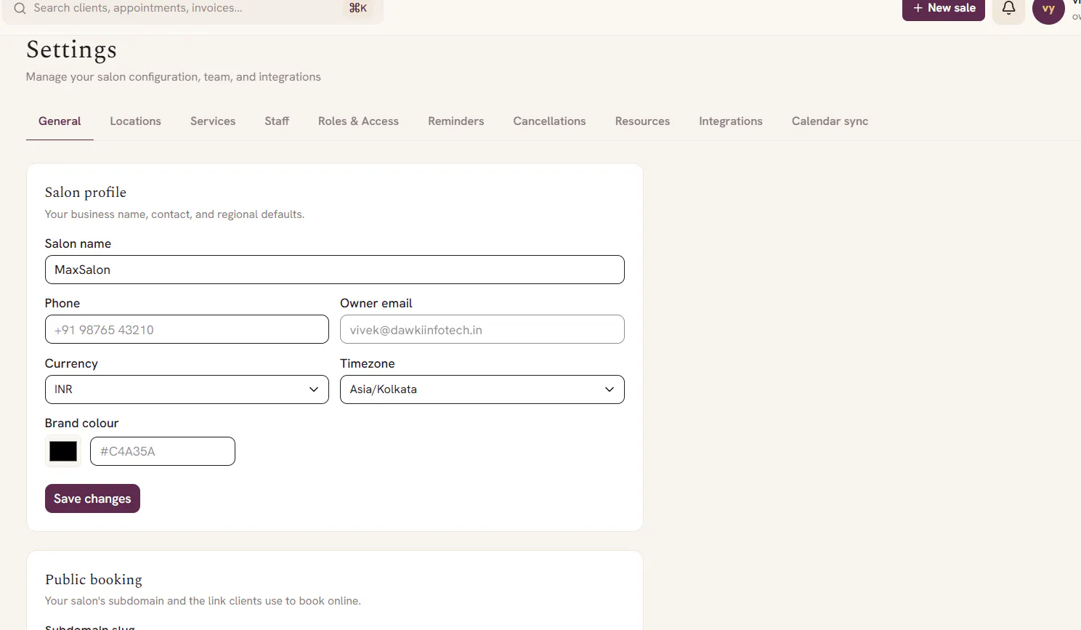Save changes to salon profile

pyautogui.click(x=92, y=498)
